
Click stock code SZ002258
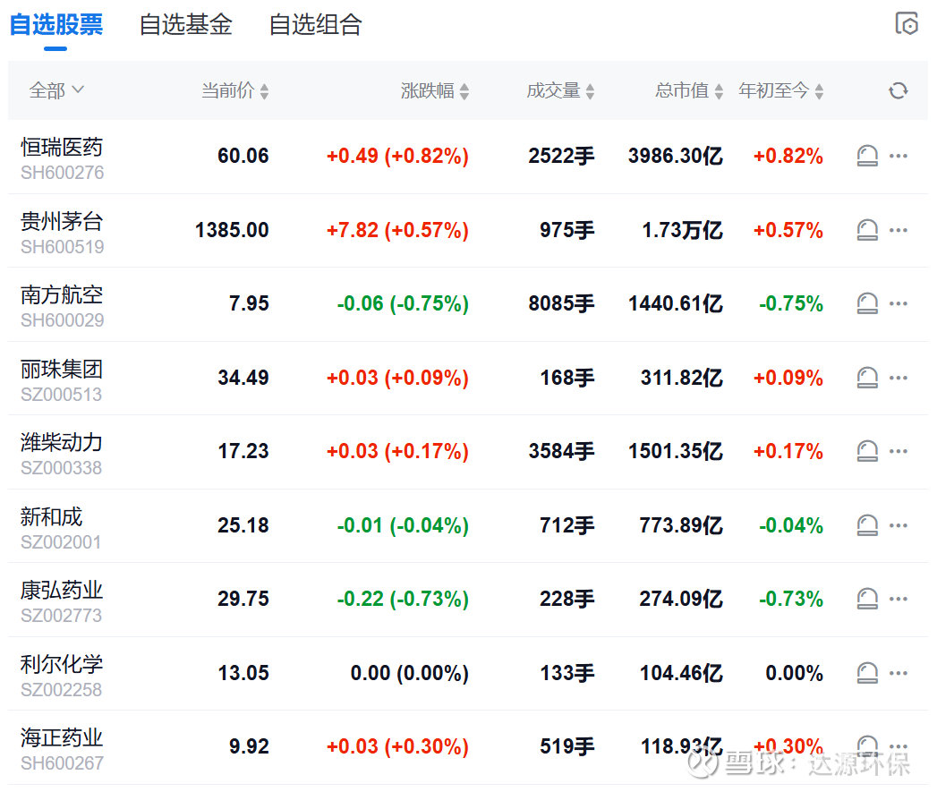(x=61, y=690)
